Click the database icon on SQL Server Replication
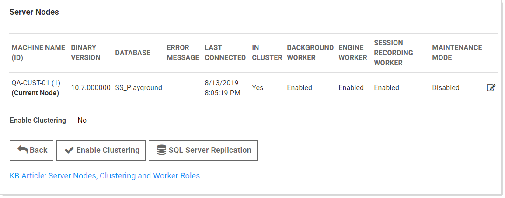Image resolution: width=505 pixels, height=198 pixels. click(x=161, y=150)
